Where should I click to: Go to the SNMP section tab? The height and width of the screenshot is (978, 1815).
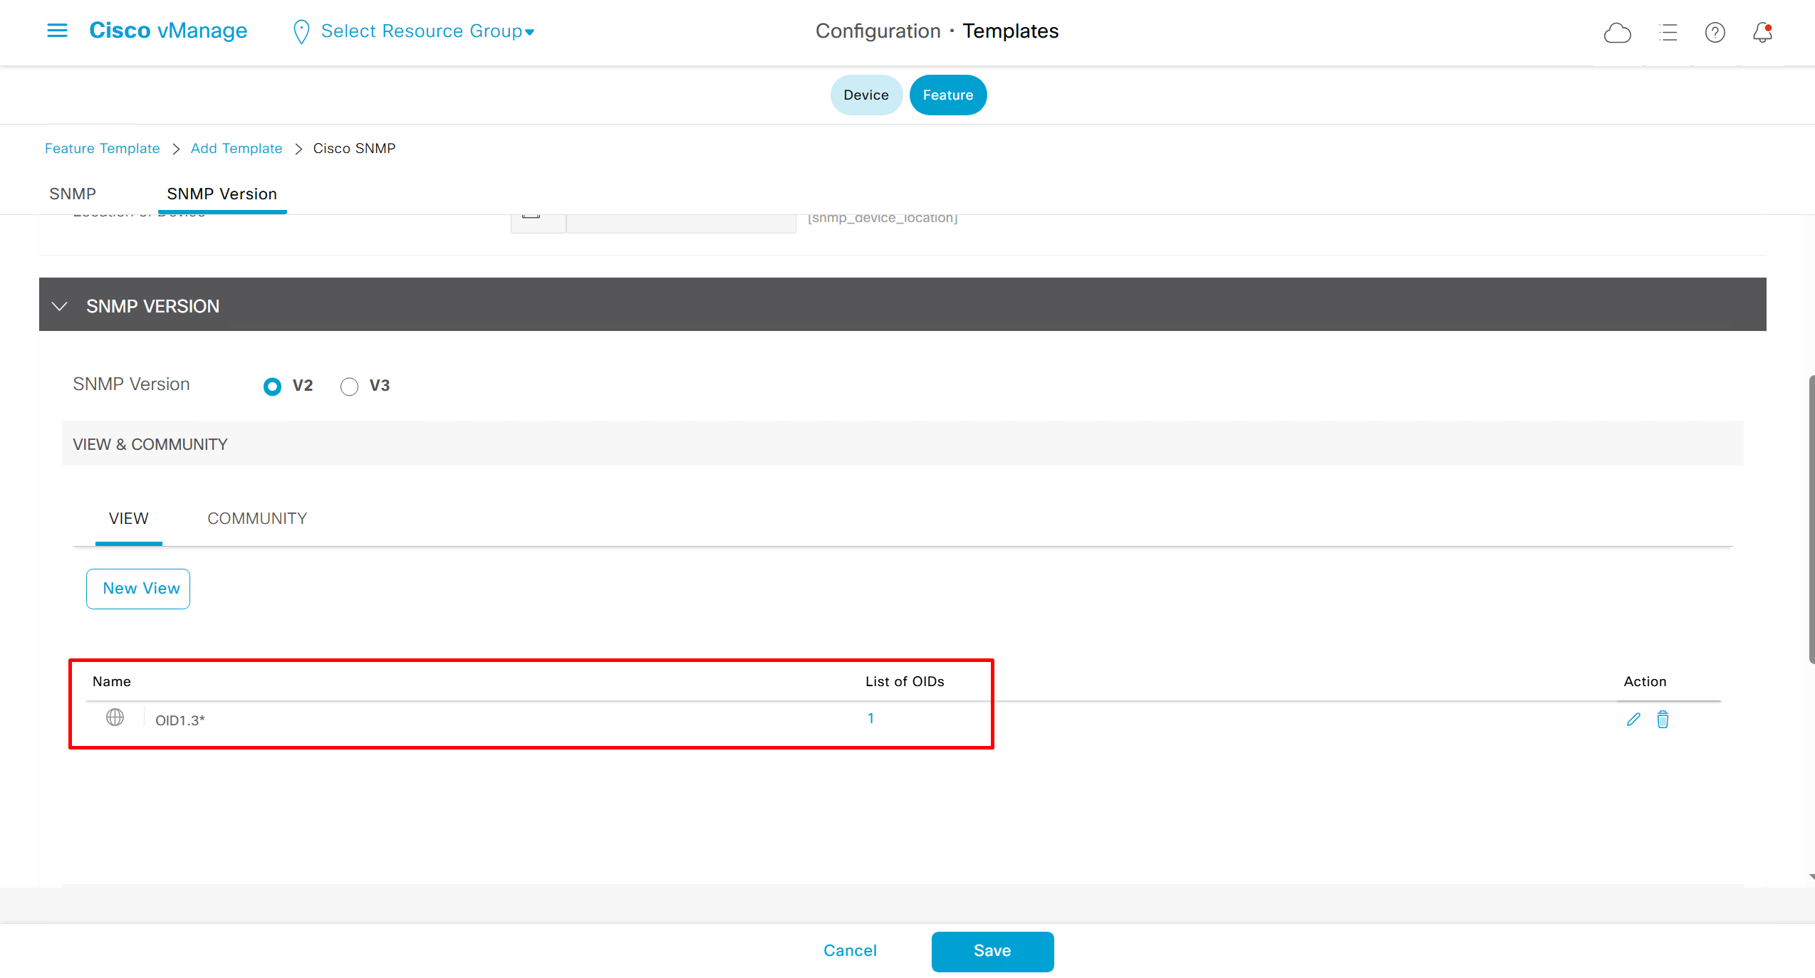click(73, 194)
